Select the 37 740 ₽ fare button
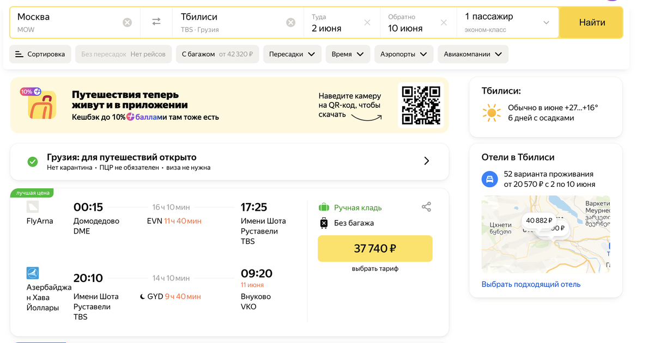Screen dimensions: 654x343 pyautogui.click(x=375, y=248)
